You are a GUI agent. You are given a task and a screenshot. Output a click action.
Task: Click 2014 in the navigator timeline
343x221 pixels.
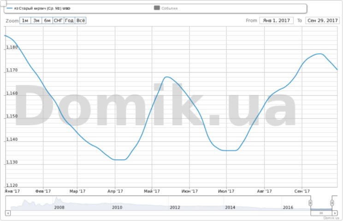[x=230, y=207]
